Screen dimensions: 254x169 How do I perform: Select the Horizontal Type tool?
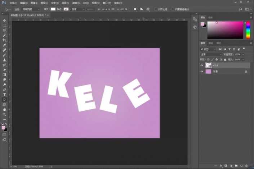(x=4, y=95)
